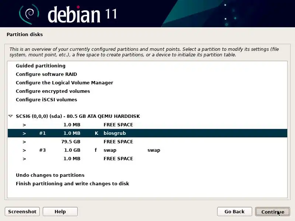
Task: Click the 'K' flag on biosgrub row
Action: click(x=96, y=133)
